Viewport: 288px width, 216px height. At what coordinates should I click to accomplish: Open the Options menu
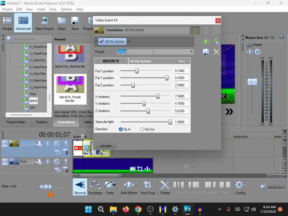coord(66,9)
